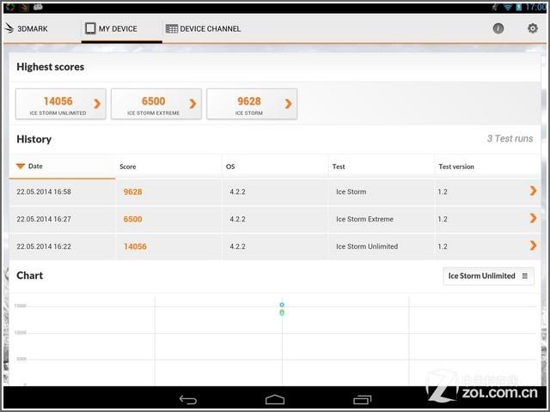Tap the Wi-Fi status icon
The height and width of the screenshot is (412, 550).
coord(508,7)
